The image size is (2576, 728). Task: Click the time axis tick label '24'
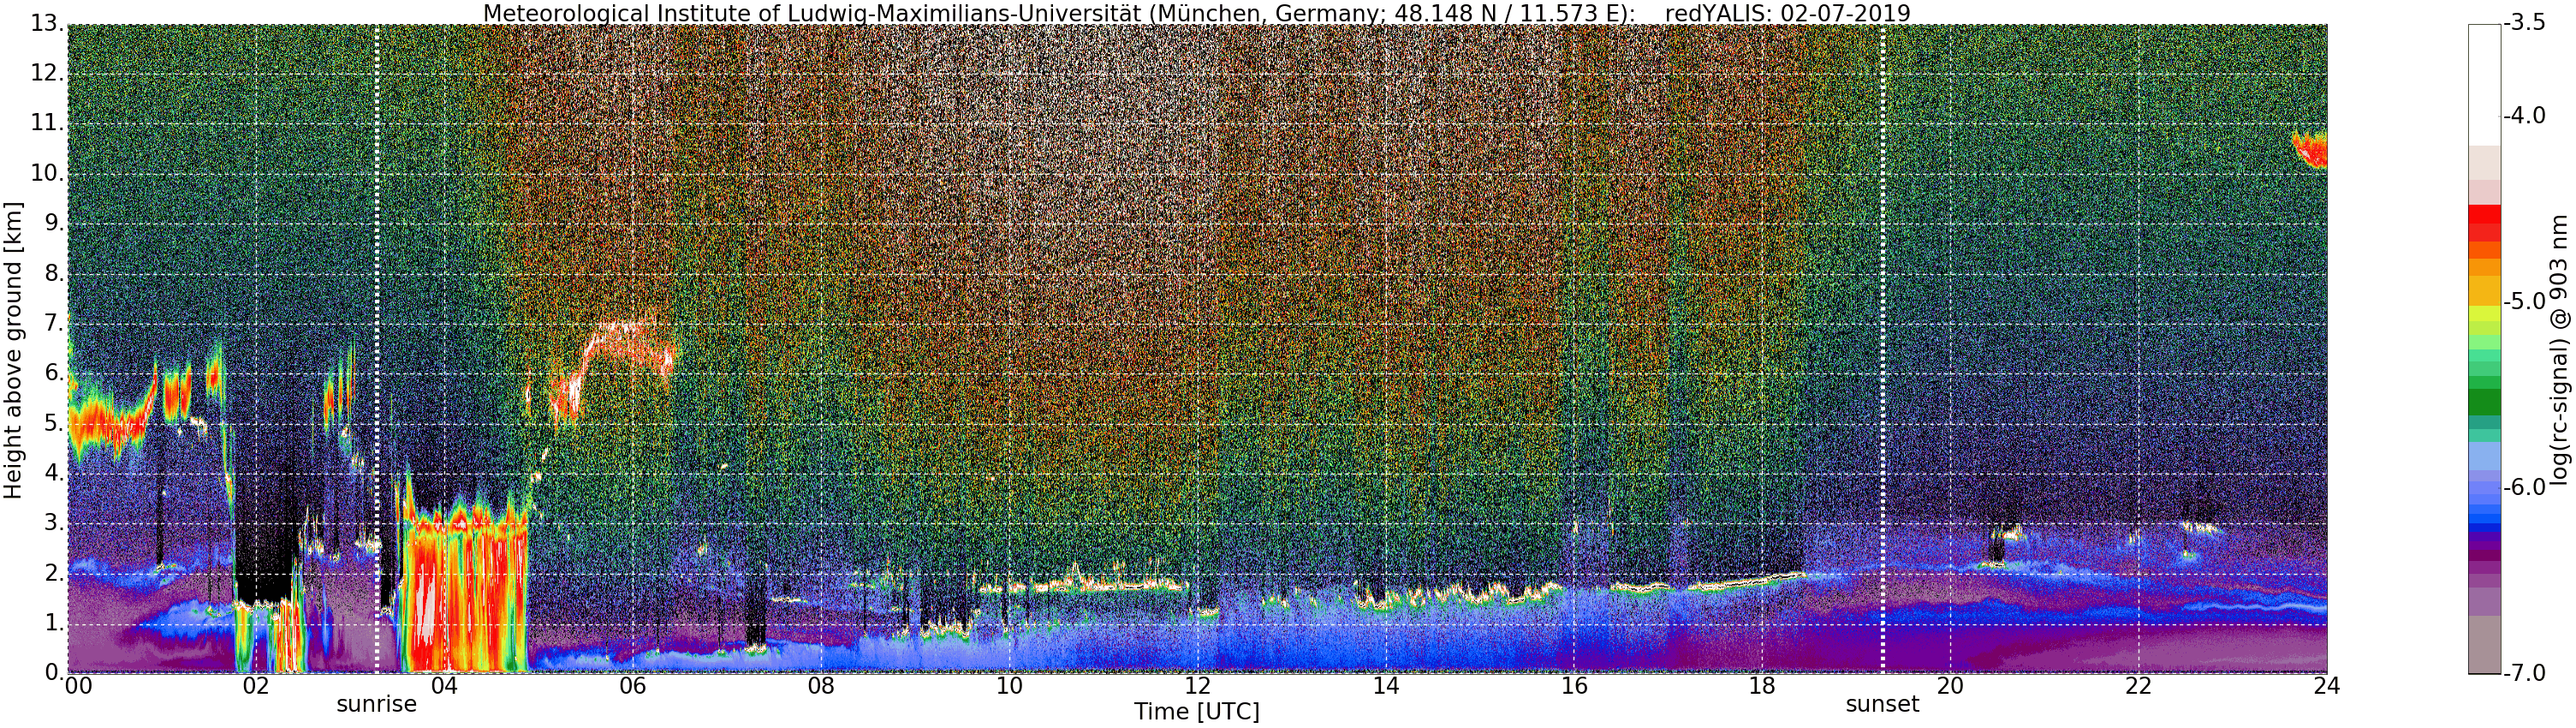tap(2326, 686)
